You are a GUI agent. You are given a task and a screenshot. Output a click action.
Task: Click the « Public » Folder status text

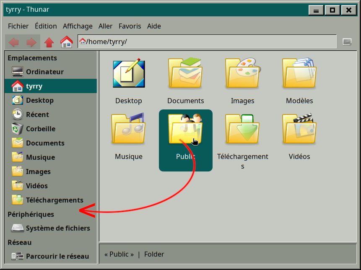click(x=134, y=254)
